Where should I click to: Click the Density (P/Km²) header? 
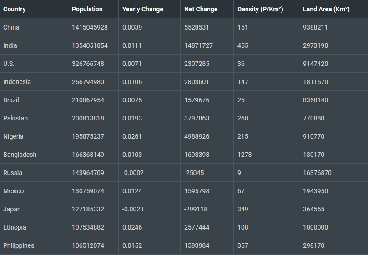click(260, 9)
